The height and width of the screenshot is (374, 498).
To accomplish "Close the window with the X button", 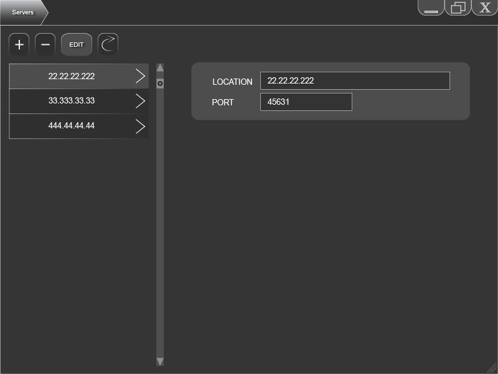I will [485, 8].
